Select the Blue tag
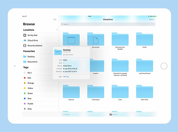This screenshot has height=132, width=178. 40,98
